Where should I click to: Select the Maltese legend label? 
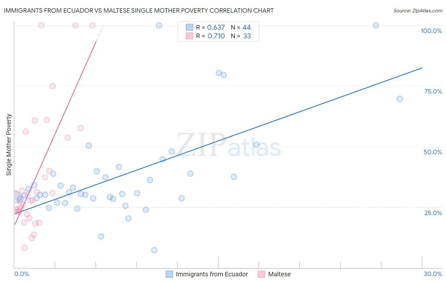(x=279, y=274)
